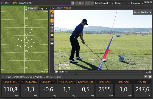Toggle the 3D view button
Viewport: 153px width, 99px height.
tap(52, 16)
